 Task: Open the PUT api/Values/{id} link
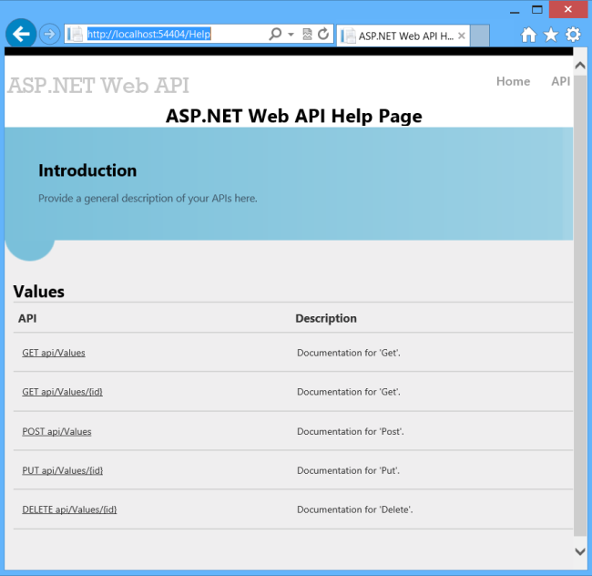pos(62,470)
